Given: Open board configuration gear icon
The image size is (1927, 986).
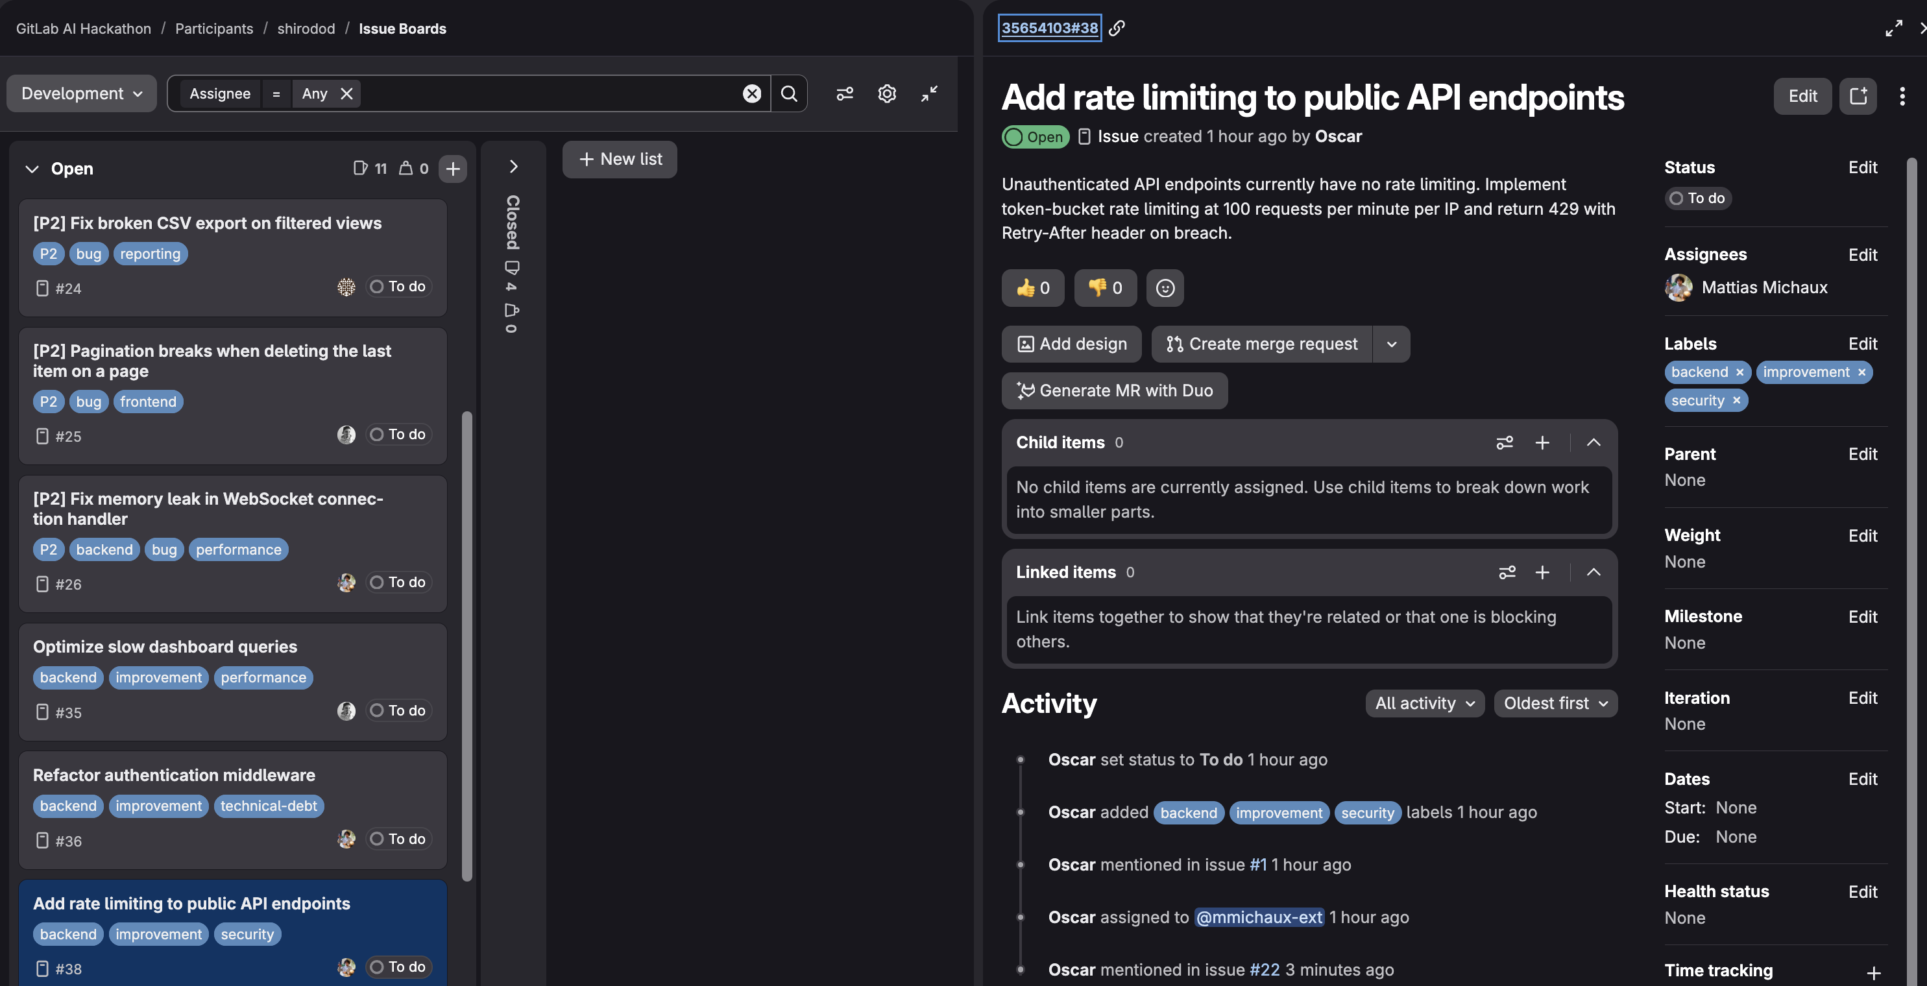Looking at the screenshot, I should (886, 93).
